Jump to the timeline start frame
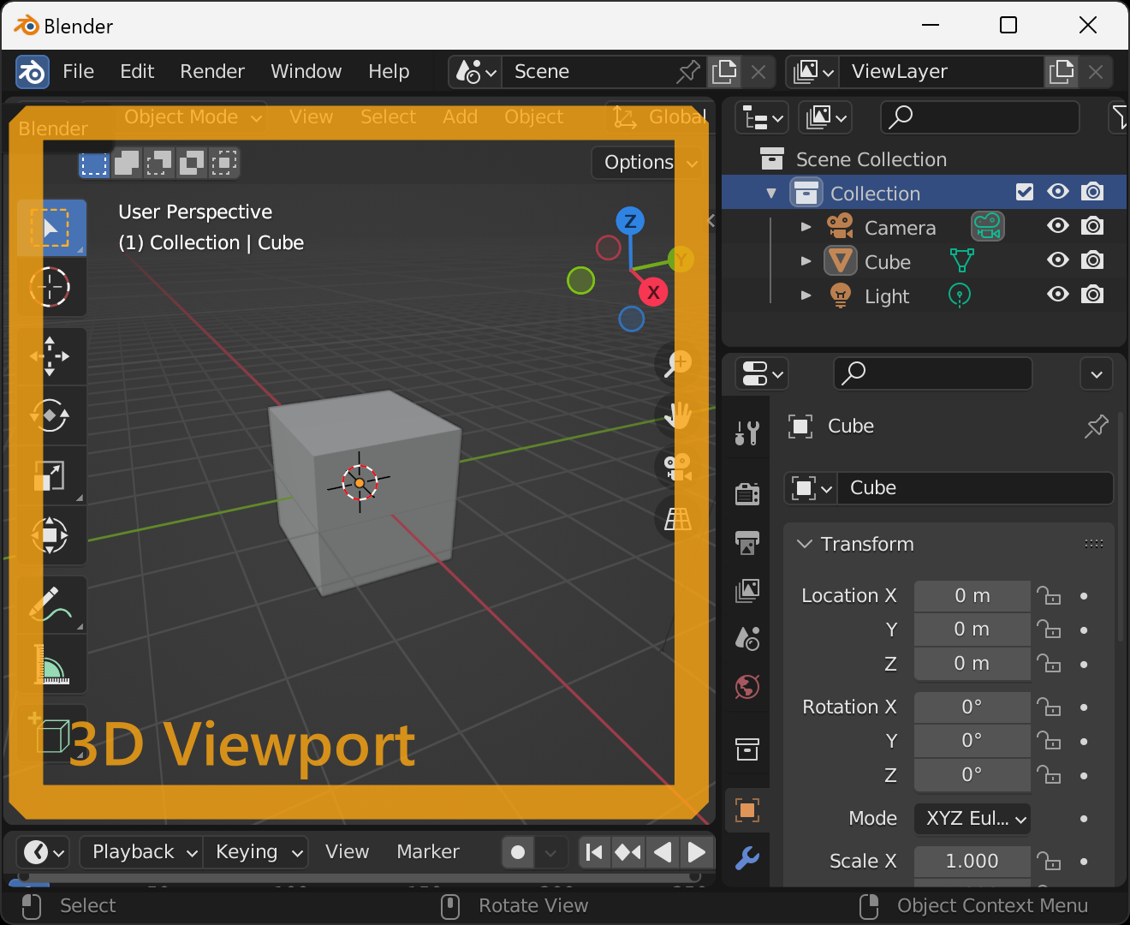1130x925 pixels. point(594,852)
